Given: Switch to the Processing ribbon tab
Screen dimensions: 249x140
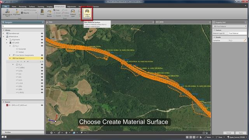Looking at the screenshot, I should (x=23, y=7).
